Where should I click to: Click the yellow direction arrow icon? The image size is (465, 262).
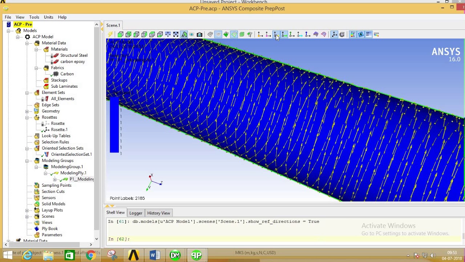[260, 35]
